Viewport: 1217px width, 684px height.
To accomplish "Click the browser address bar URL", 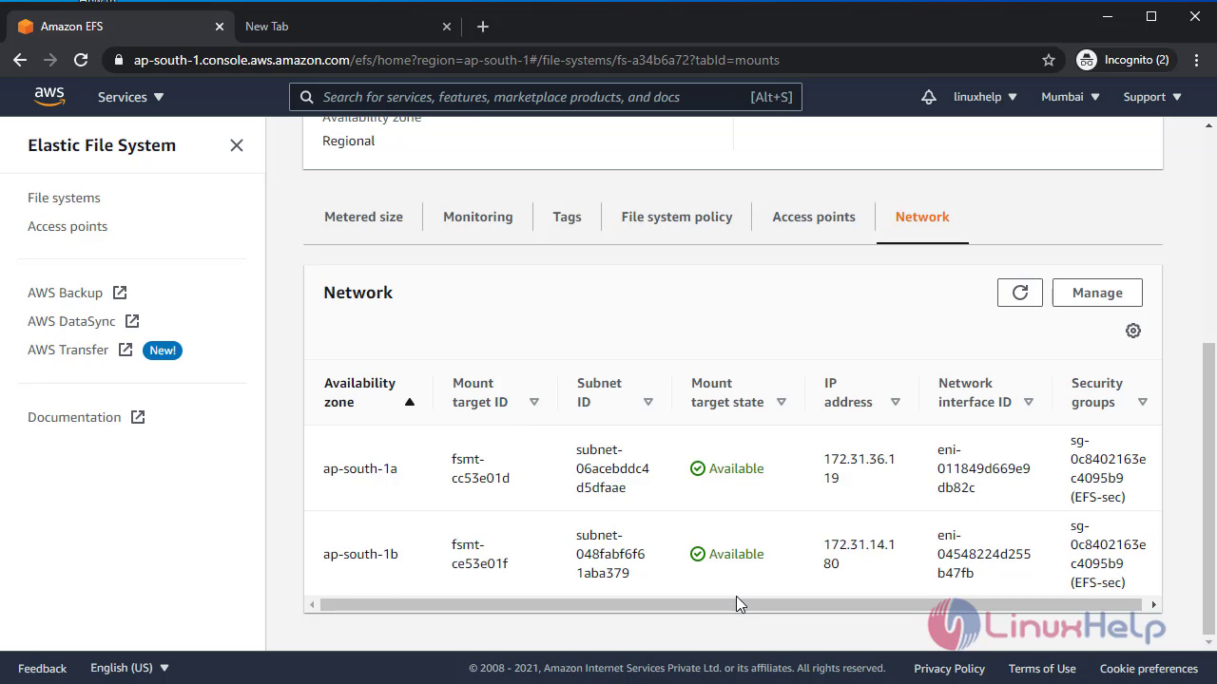I will tap(456, 60).
